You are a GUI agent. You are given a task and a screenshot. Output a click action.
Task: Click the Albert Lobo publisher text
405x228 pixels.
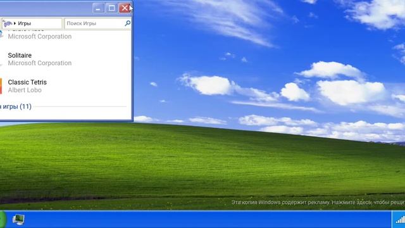[25, 90]
